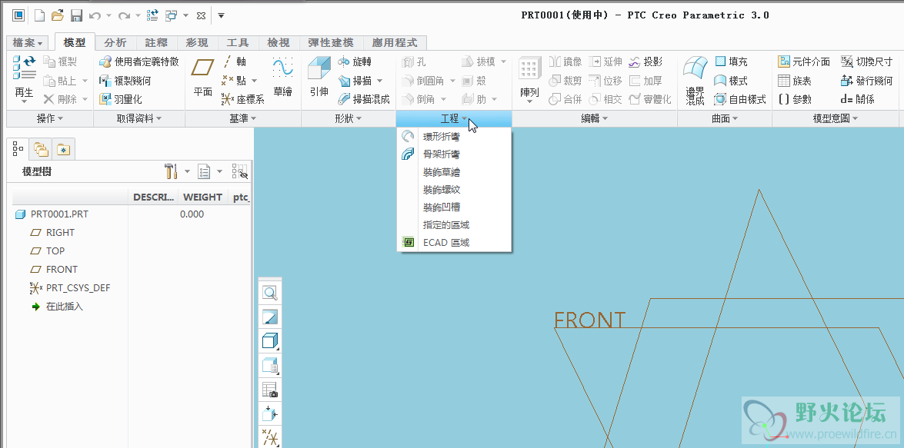Screen dimensions: 904x448
Task: Click the Shrinkwrap (羽量化) tool
Action: pos(120,100)
